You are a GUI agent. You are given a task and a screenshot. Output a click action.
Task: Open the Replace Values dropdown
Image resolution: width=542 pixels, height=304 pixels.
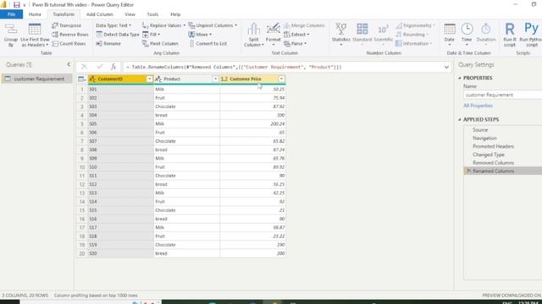coord(163,25)
